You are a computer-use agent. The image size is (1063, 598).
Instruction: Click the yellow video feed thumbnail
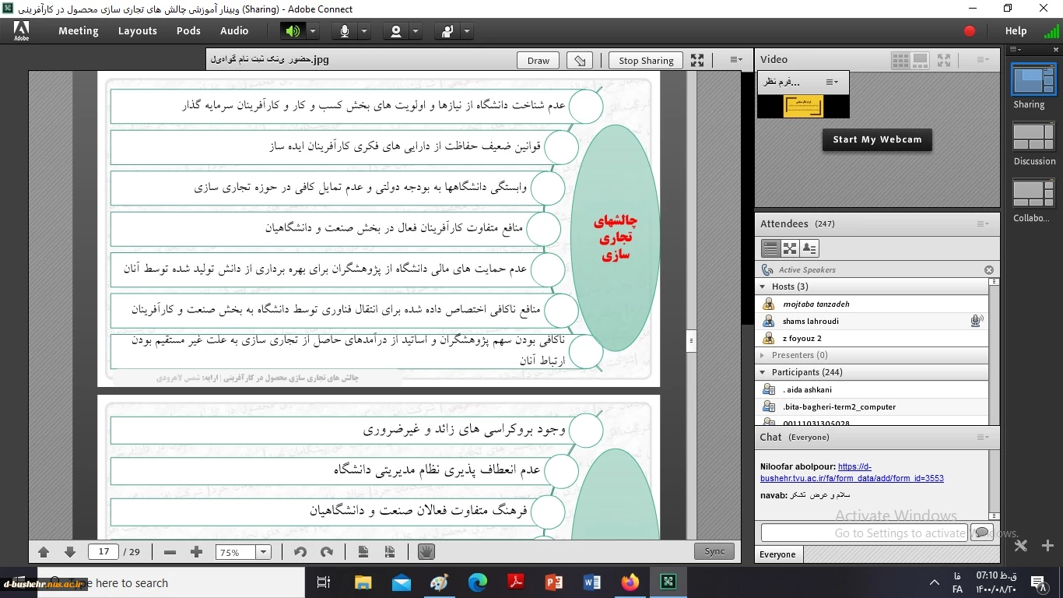803,107
